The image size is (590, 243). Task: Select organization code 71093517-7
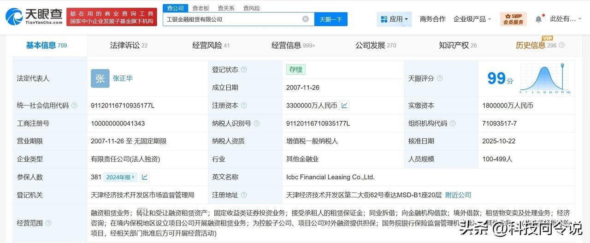pyautogui.click(x=500, y=124)
